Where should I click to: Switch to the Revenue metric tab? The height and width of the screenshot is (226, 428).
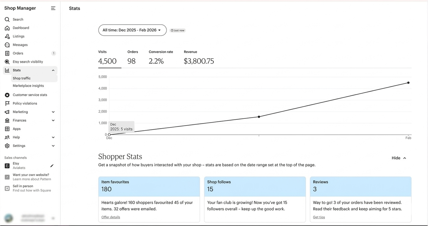point(199,58)
